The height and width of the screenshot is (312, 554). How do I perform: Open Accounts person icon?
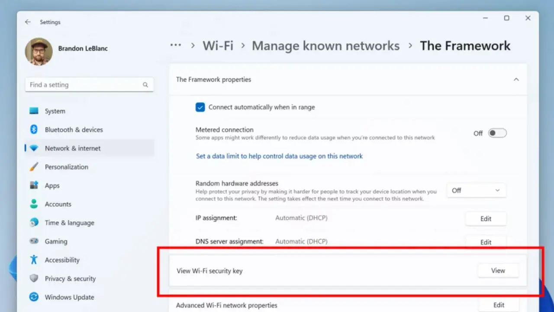tap(34, 204)
